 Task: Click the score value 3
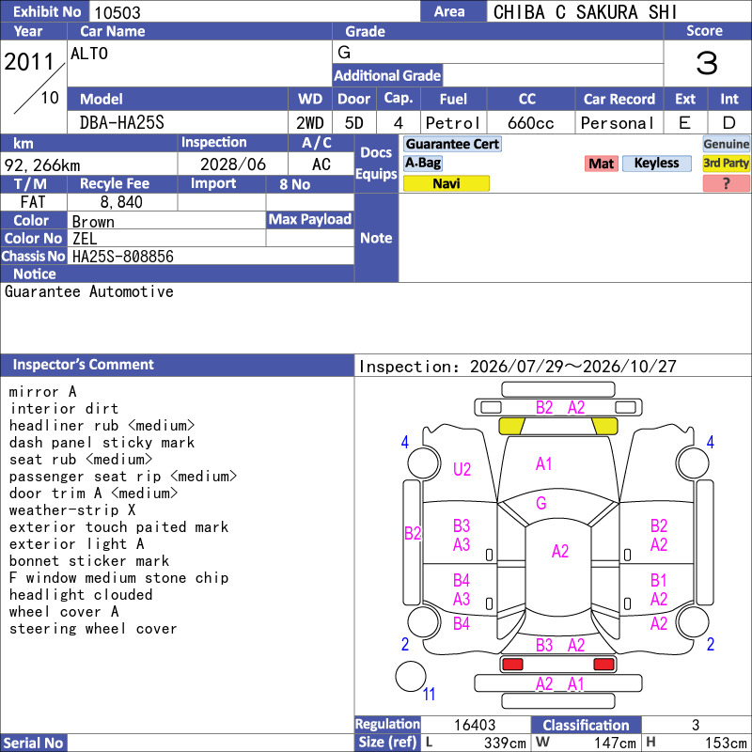click(707, 63)
